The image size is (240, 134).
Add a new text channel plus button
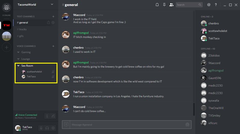coord(53,16)
